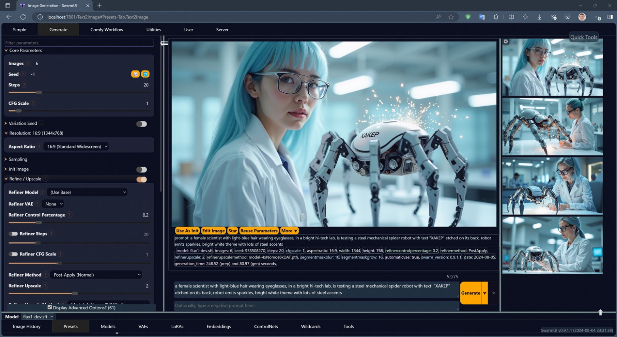This screenshot has width=617, height=337.
Task: Enable the Variation Seed toggle
Action: click(141, 124)
